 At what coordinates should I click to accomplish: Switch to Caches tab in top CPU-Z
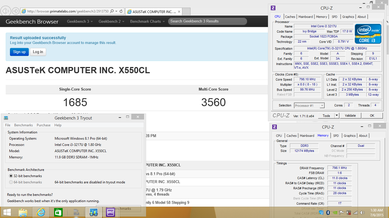(x=290, y=17)
